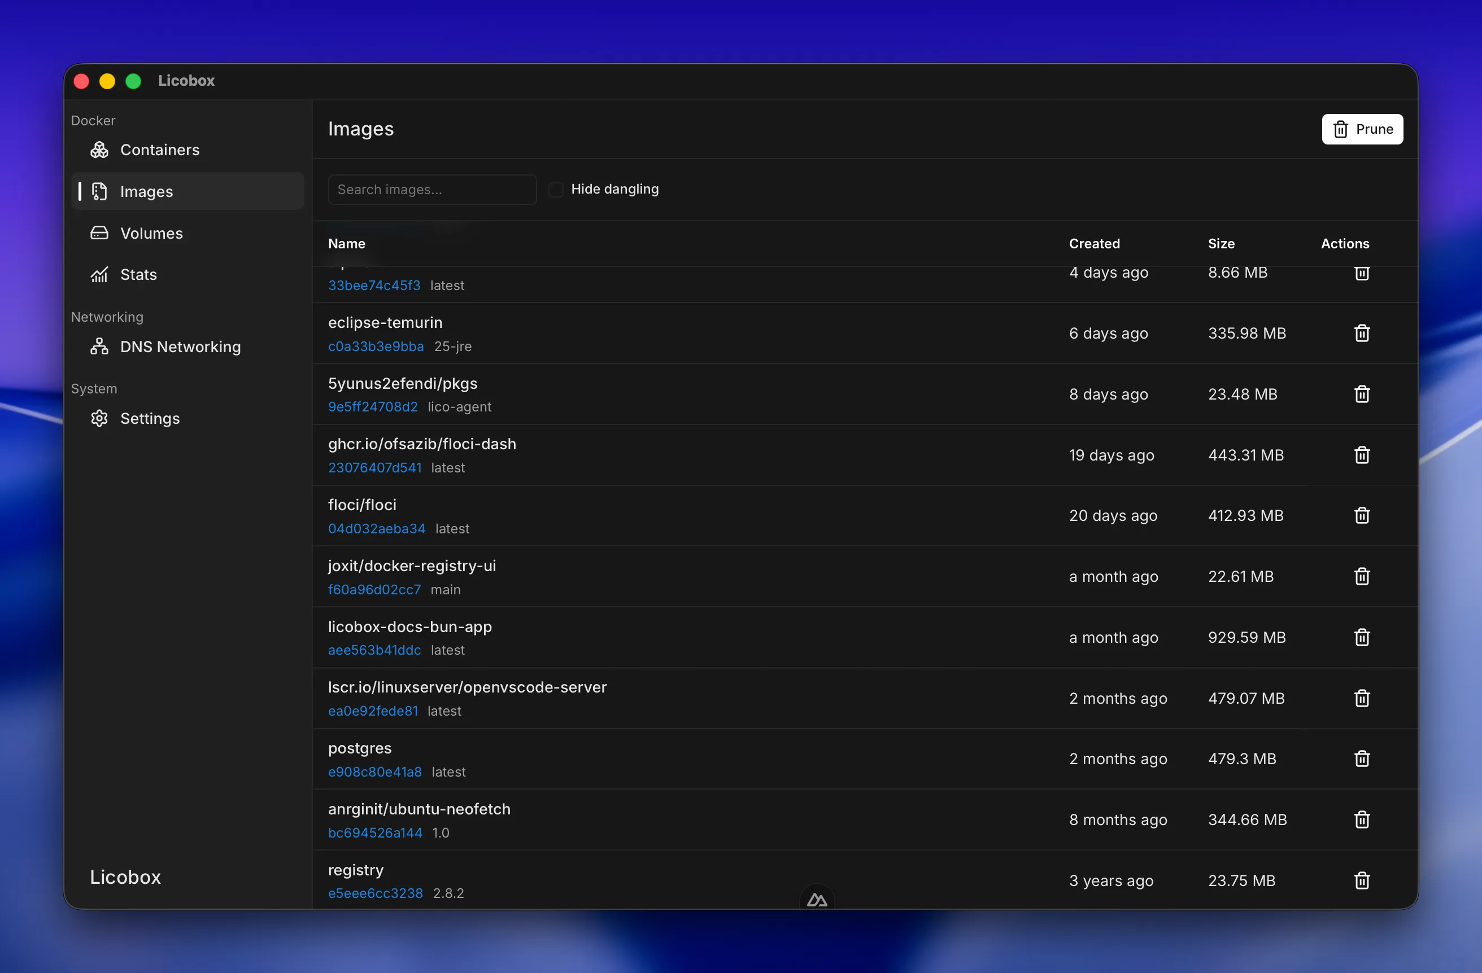
Task: Open the DNS Networking label
Action: point(181,347)
